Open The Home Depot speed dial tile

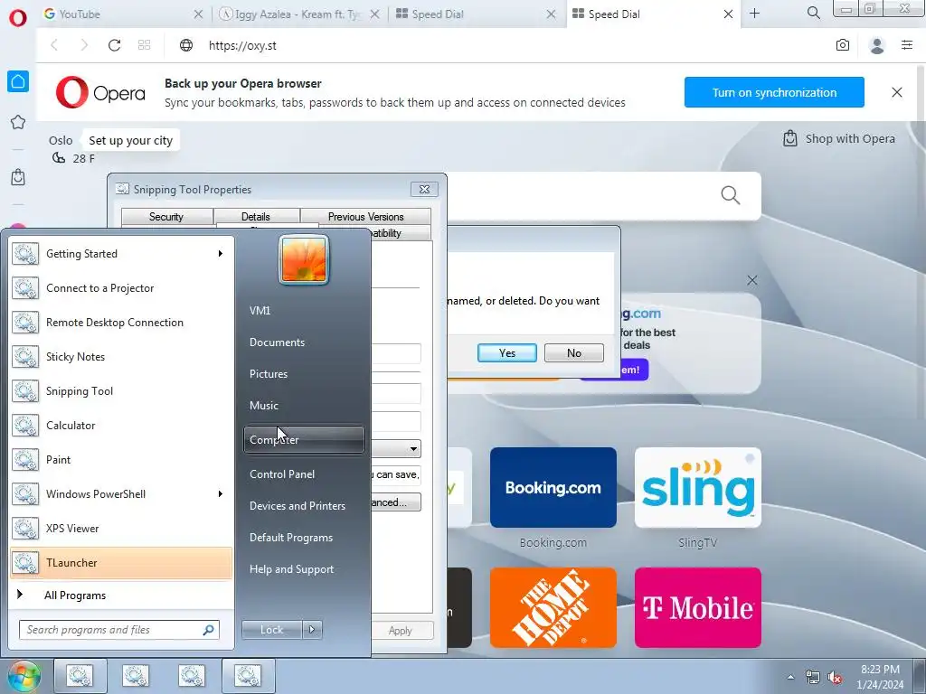(553, 608)
